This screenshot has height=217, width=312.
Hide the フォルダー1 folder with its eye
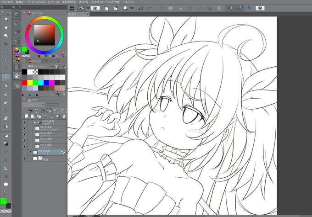coord(25,123)
